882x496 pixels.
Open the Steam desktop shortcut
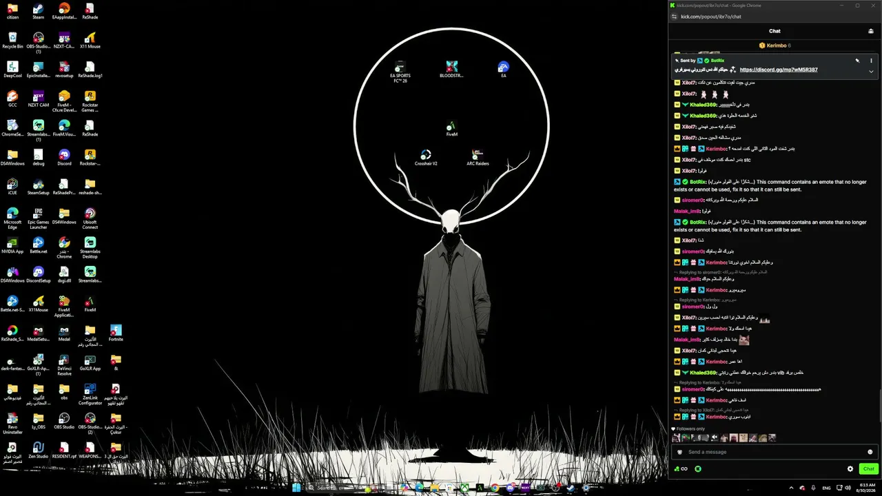click(39, 11)
